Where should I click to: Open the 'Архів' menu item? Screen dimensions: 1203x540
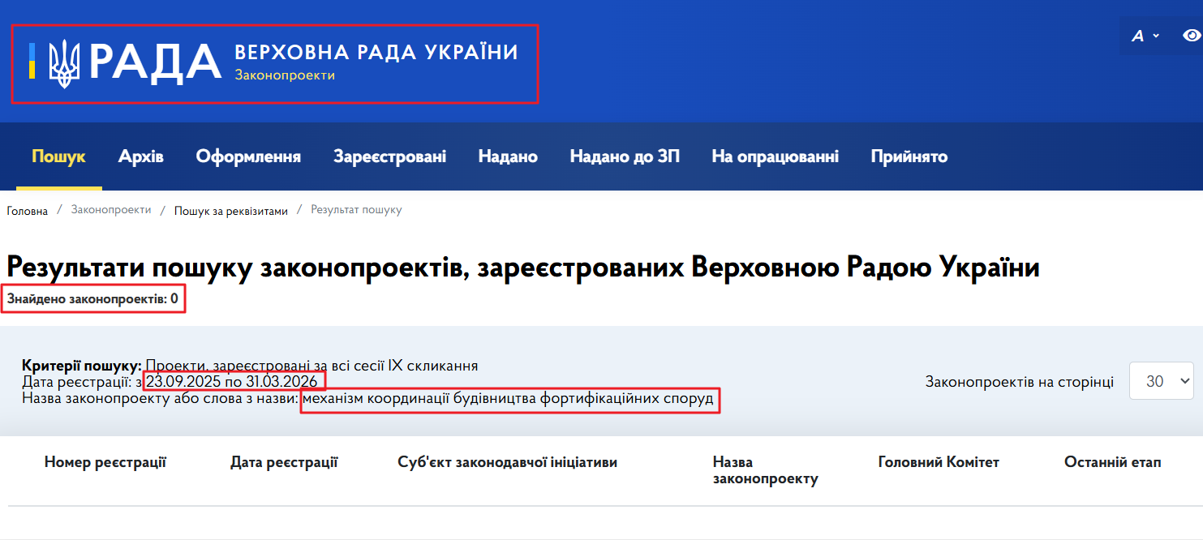pos(141,156)
